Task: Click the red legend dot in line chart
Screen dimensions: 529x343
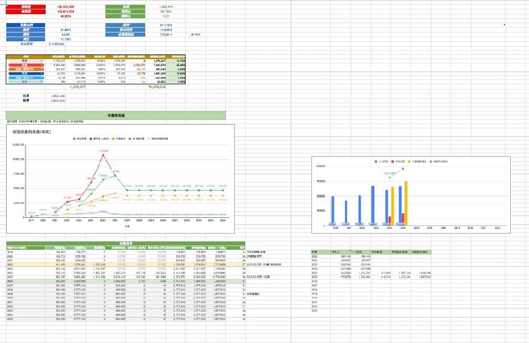Action: tap(91, 138)
